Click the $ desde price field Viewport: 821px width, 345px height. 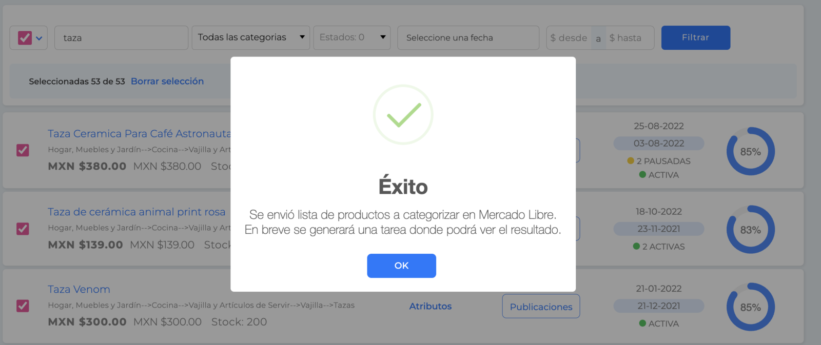(x=569, y=38)
